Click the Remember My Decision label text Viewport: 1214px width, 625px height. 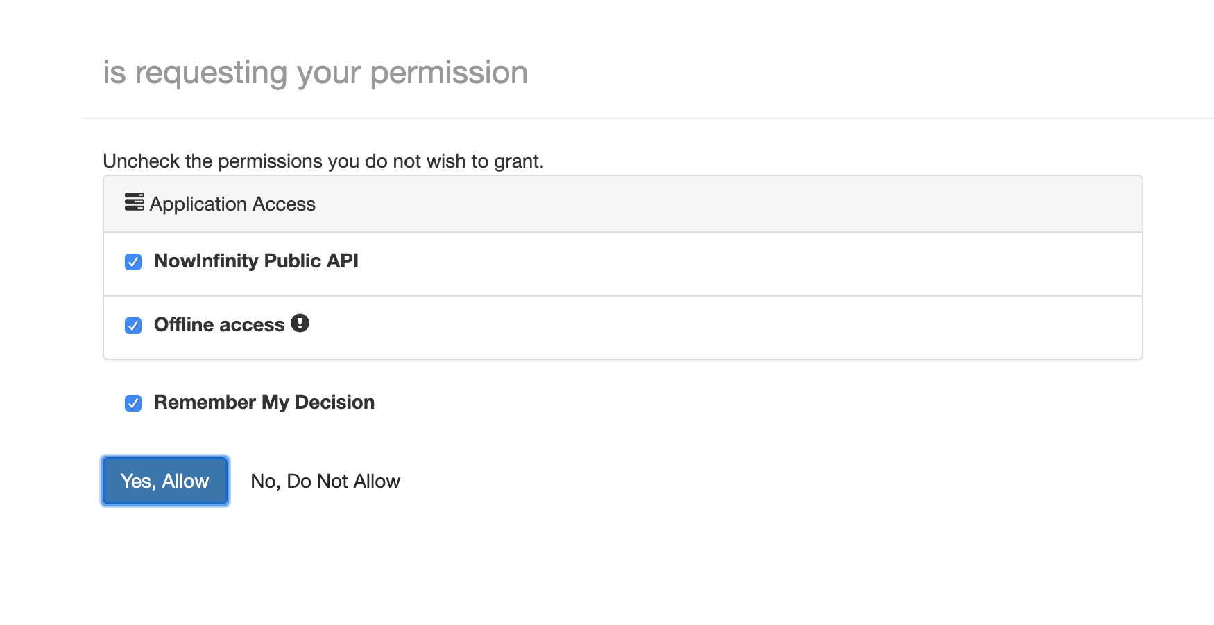[x=264, y=403]
